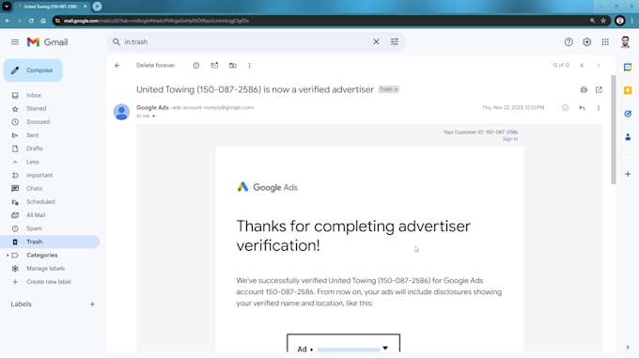This screenshot has height=359, width=639.
Task: Select the Trash folder
Action: click(50, 242)
